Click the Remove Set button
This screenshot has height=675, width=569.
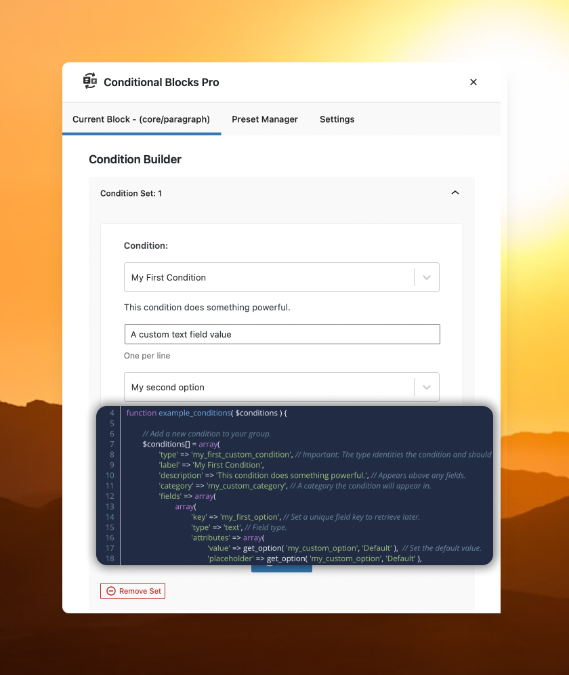coord(133,591)
